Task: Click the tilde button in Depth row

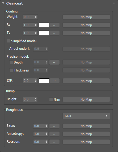Action: [x=54, y=62]
